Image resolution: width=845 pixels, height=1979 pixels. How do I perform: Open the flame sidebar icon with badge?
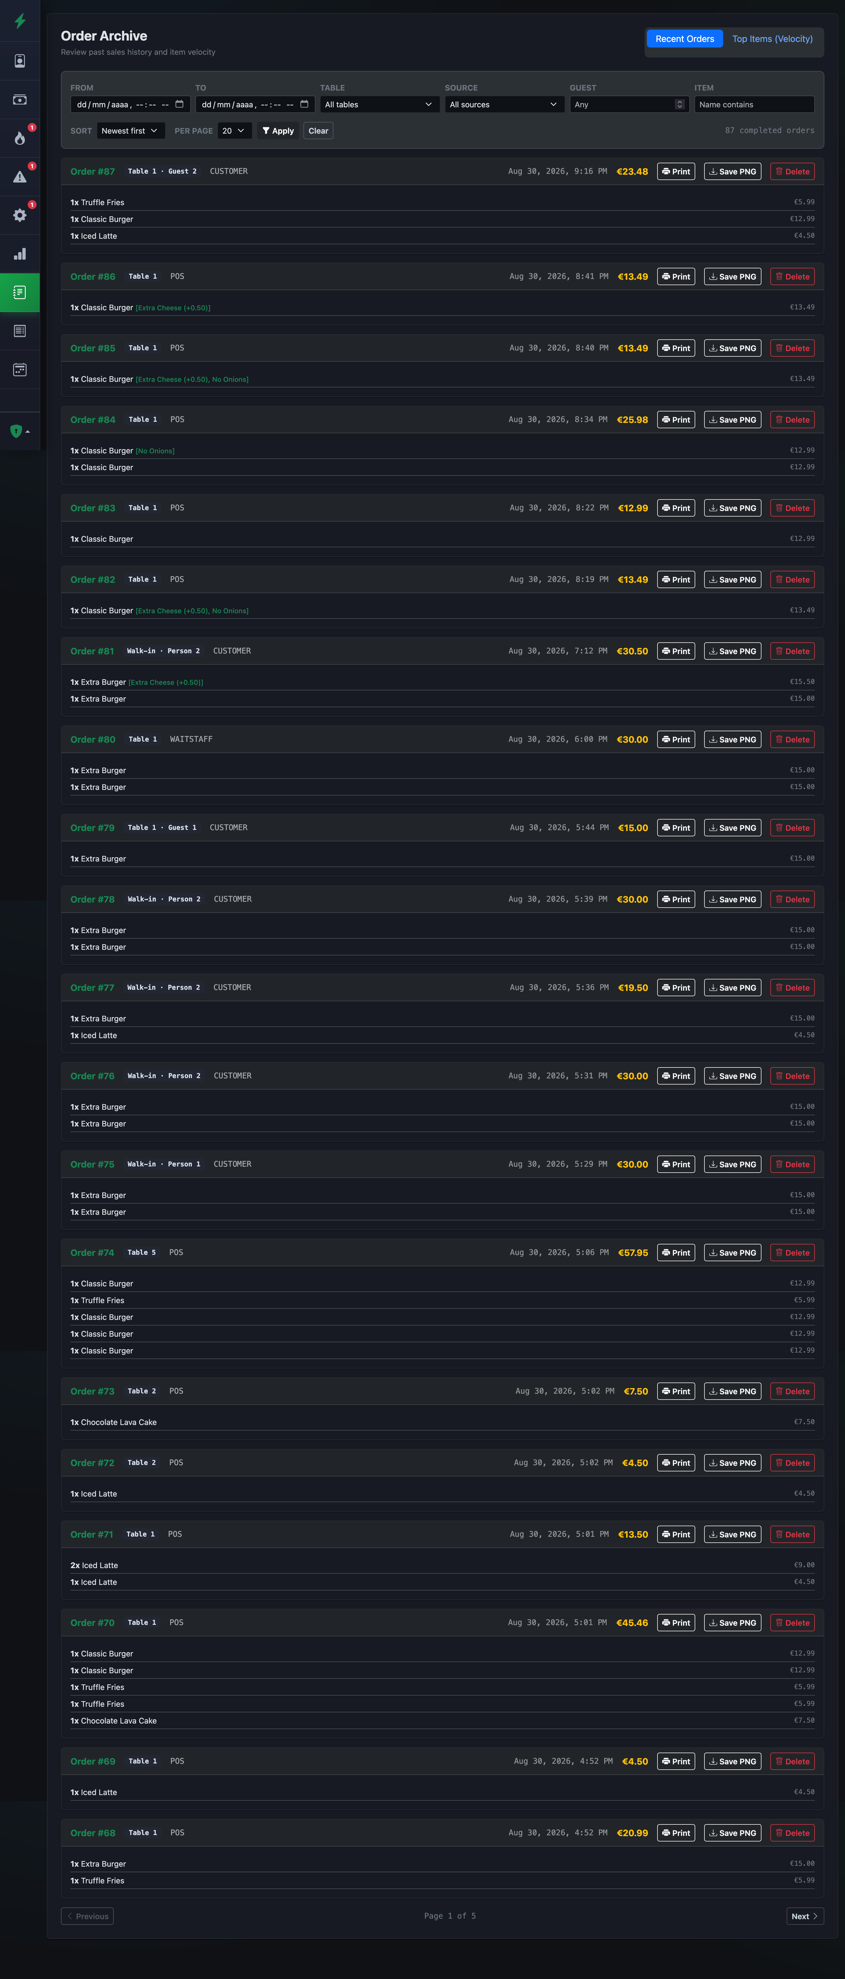(x=20, y=138)
